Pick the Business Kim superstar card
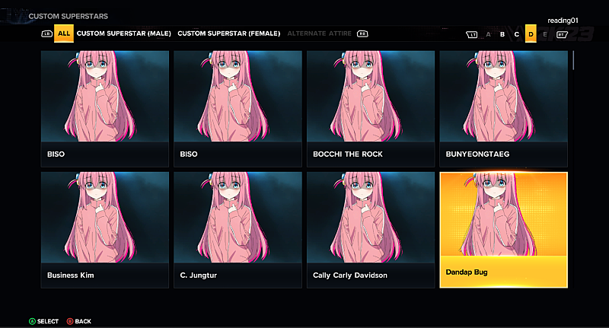The image size is (609, 328). pos(105,230)
